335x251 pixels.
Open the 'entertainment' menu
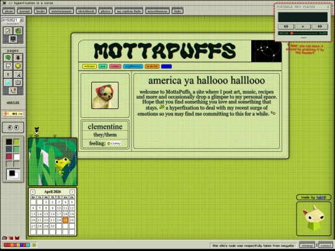[x=61, y=11]
